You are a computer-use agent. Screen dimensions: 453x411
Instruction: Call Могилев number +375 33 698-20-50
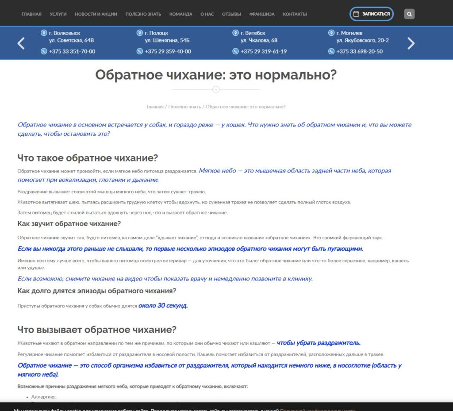[x=359, y=51]
